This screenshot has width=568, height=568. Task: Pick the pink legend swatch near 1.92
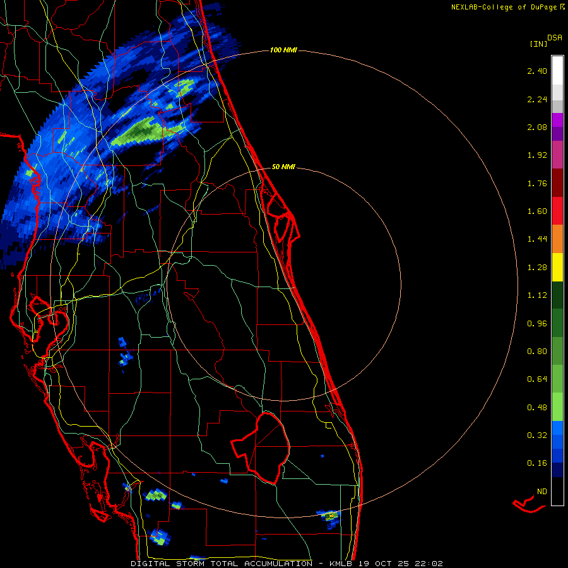[x=557, y=155]
